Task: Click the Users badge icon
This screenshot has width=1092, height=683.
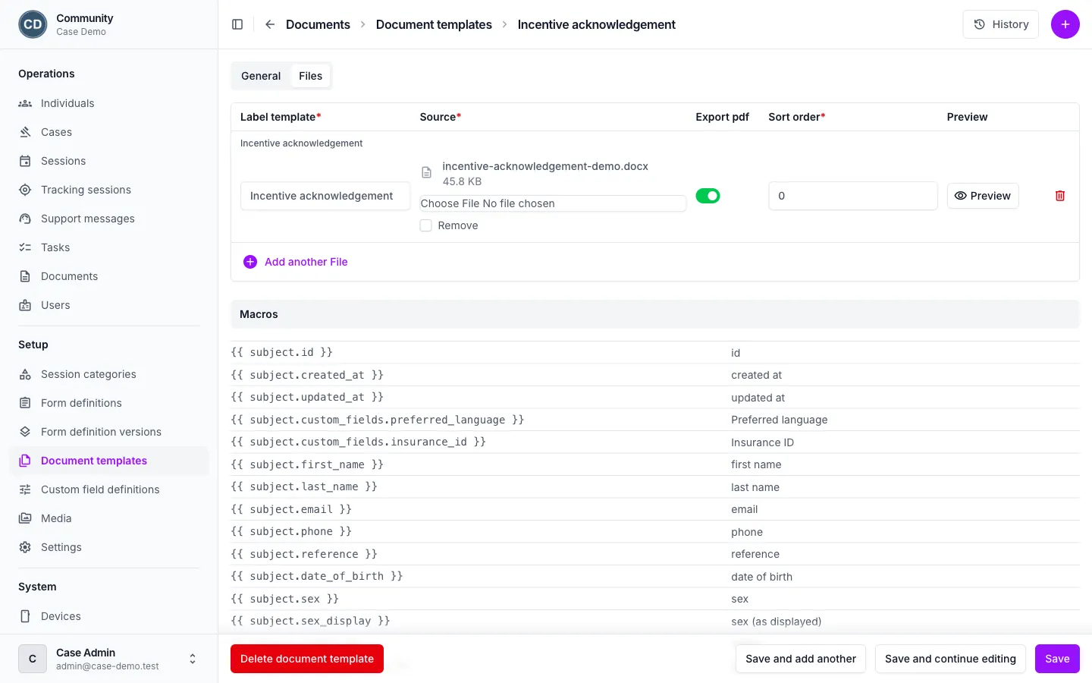Action: (x=25, y=305)
